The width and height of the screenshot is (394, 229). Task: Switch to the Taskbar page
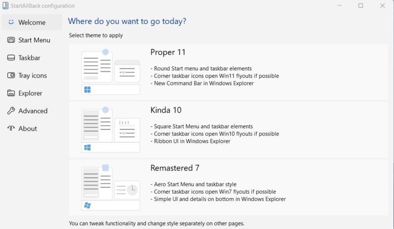coord(29,57)
